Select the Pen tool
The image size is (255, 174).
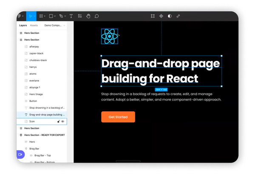pyautogui.click(x=61, y=16)
